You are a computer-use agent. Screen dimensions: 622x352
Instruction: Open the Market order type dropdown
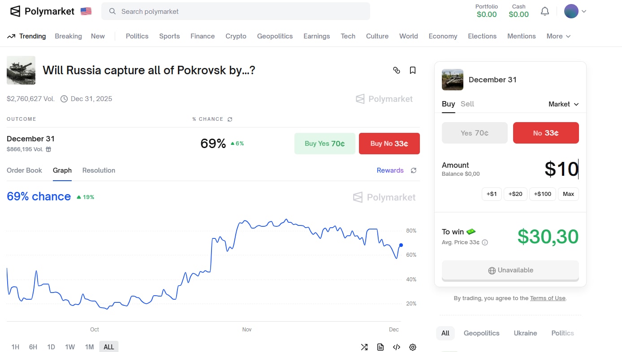(x=563, y=104)
